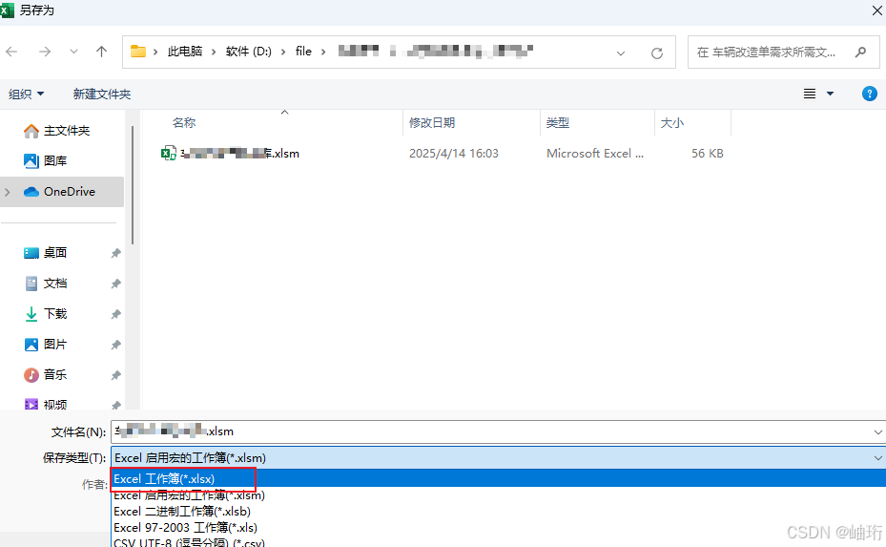The width and height of the screenshot is (886, 547).
Task: Change view layout icon
Action: coord(810,94)
